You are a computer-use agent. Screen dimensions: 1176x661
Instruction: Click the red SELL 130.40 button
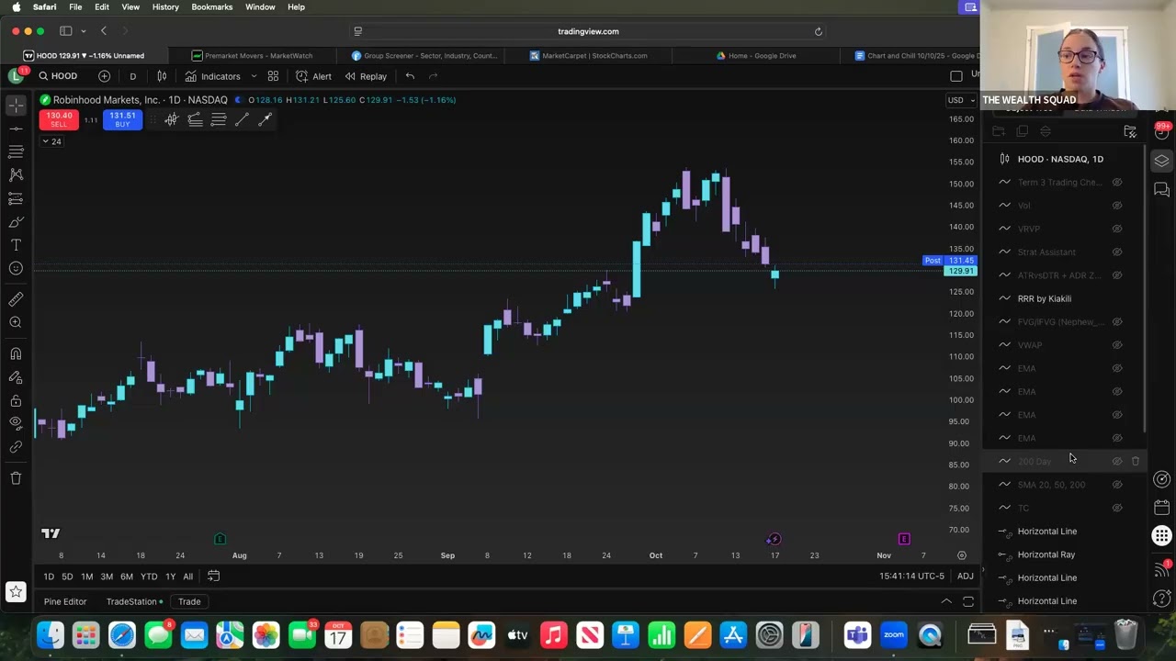coord(59,119)
